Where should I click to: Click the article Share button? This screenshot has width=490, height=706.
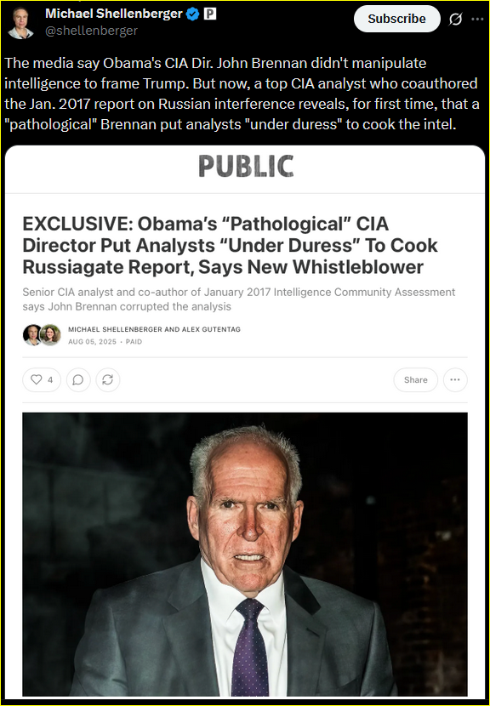pos(415,380)
